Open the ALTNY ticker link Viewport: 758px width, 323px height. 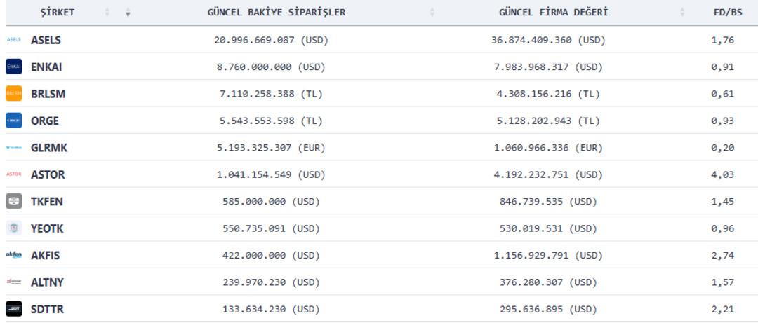click(47, 282)
